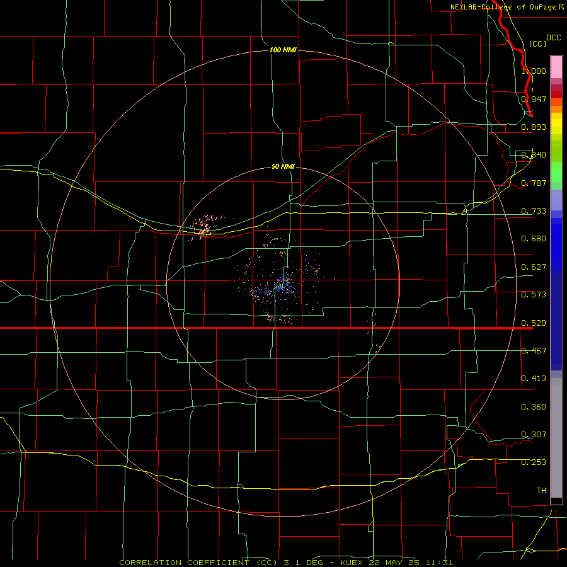Click the 0.467 scale value

pyautogui.click(x=534, y=351)
